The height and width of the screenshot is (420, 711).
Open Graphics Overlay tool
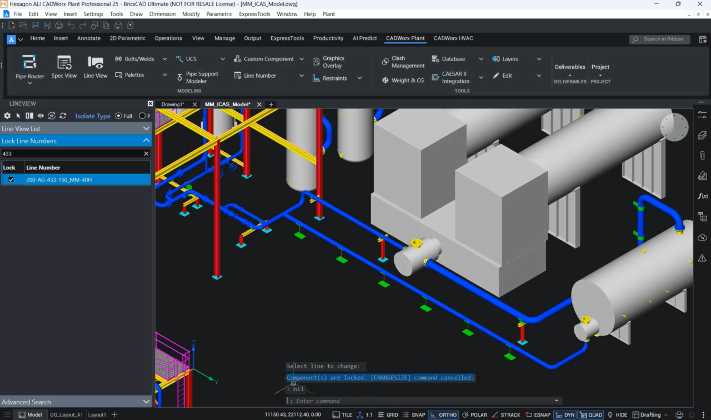click(329, 62)
